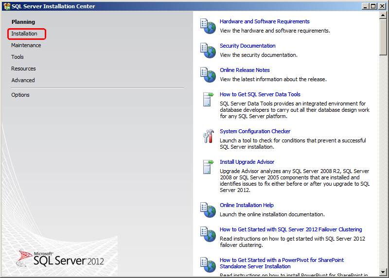Screen dimensions: 389x278
Task: Click the failover clustering instructions description
Action: 292,242
